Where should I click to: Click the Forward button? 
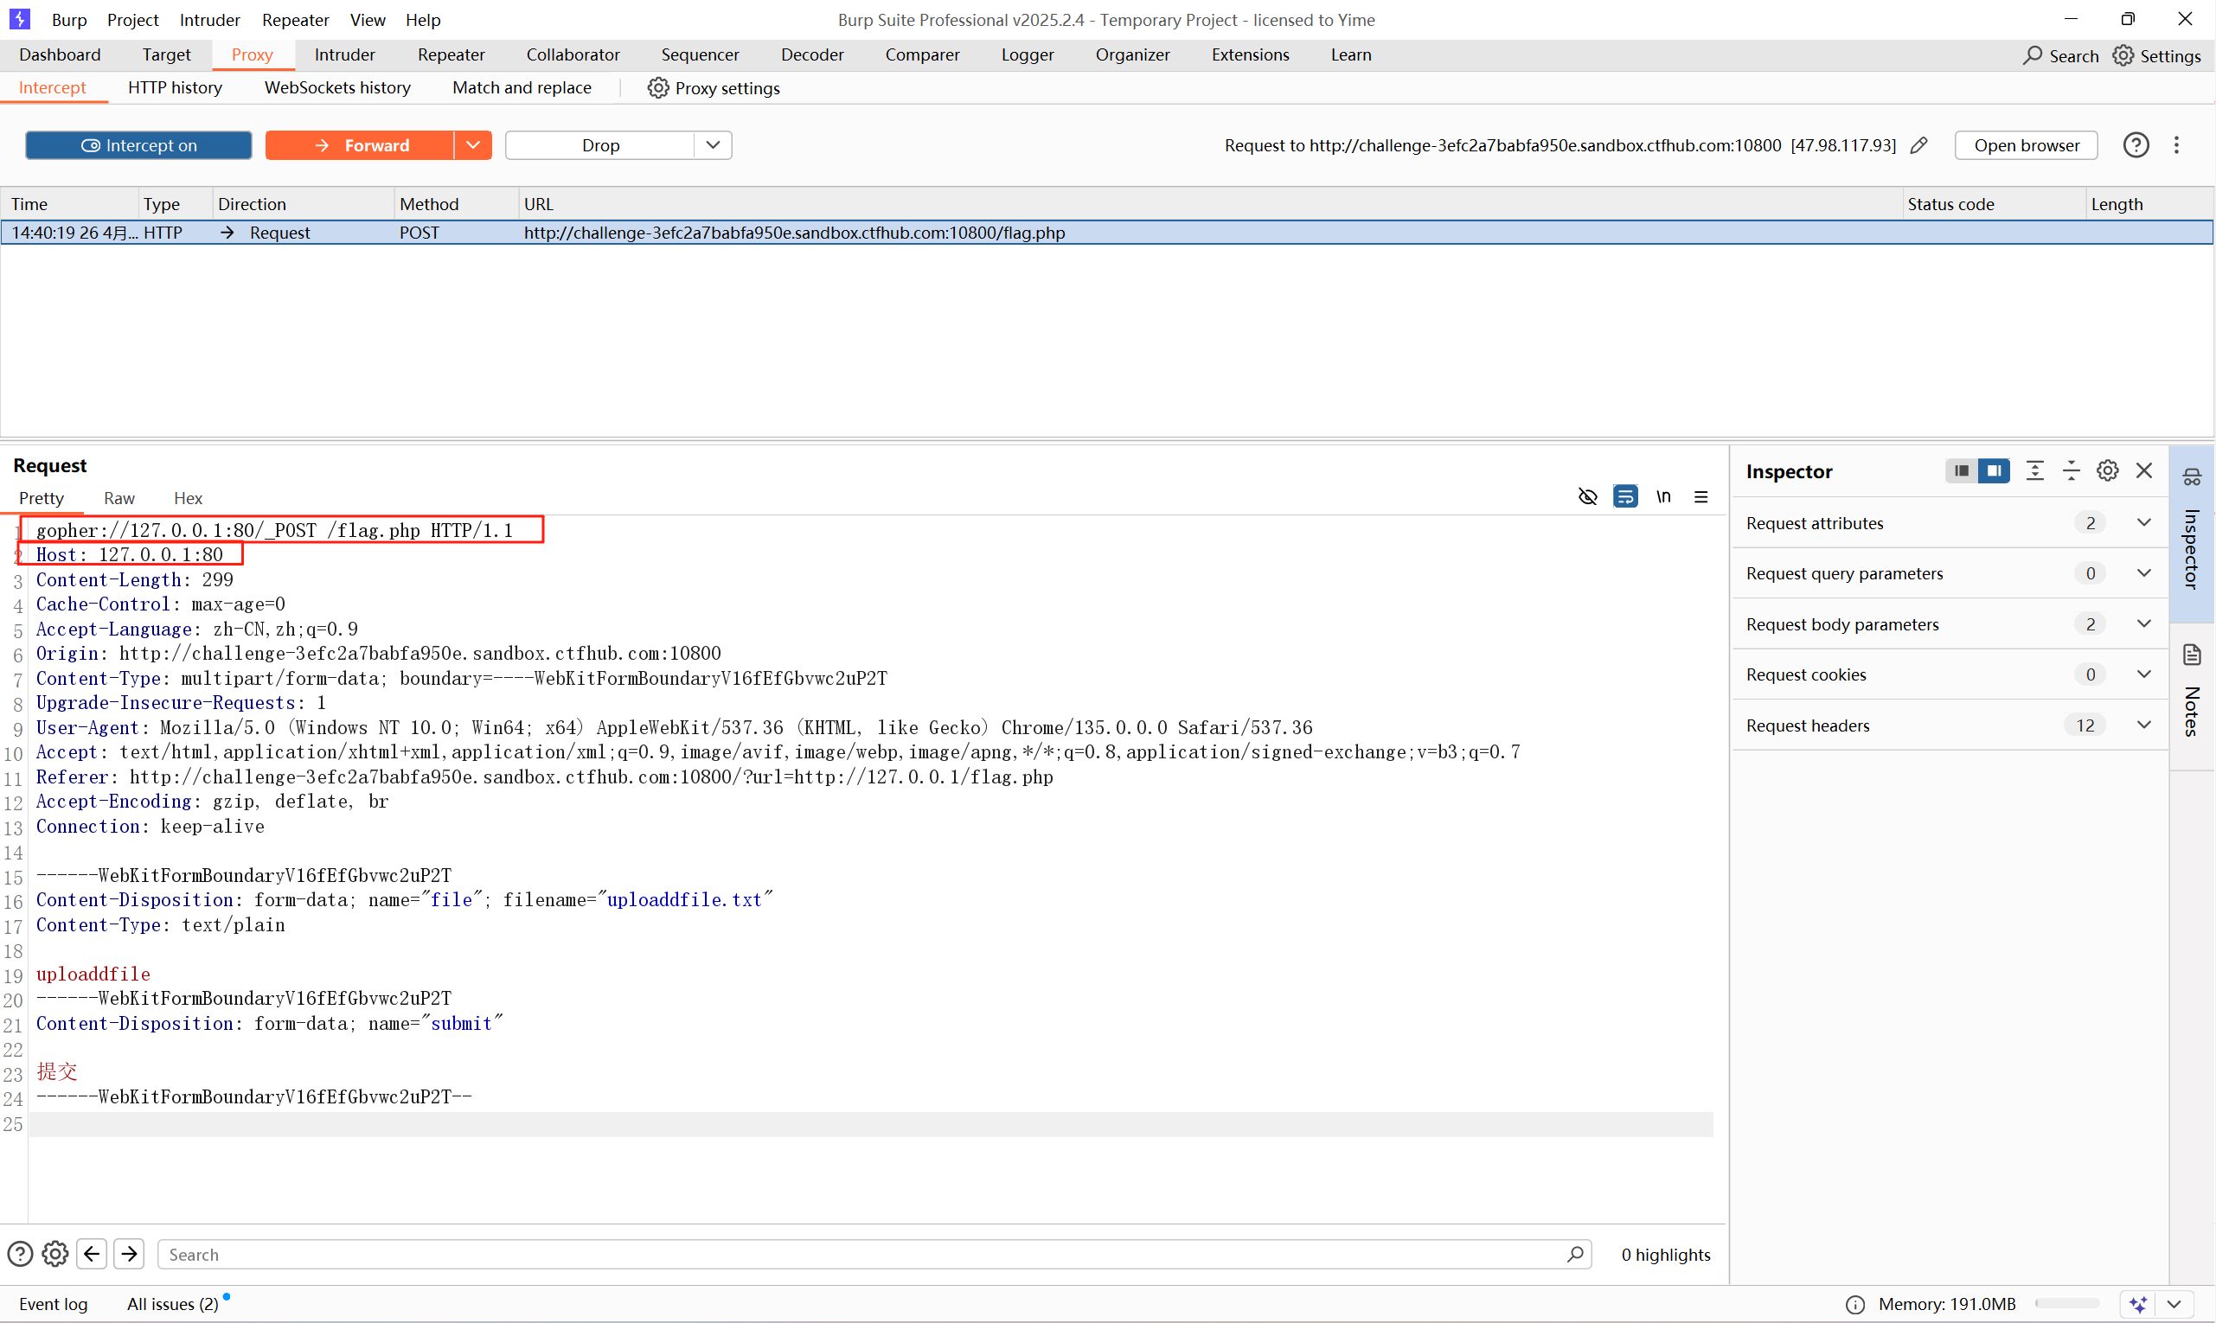359,145
